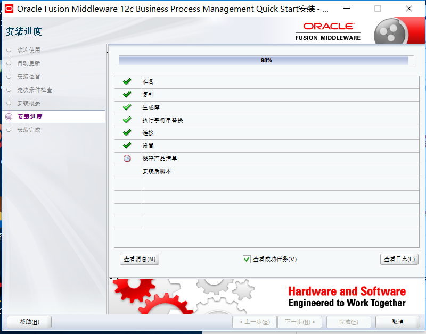Click the checkmark beside 执行字符串替换
The image size is (426, 334).
click(x=126, y=120)
